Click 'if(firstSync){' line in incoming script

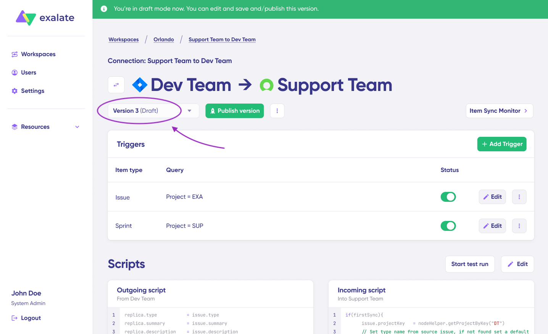click(x=364, y=315)
